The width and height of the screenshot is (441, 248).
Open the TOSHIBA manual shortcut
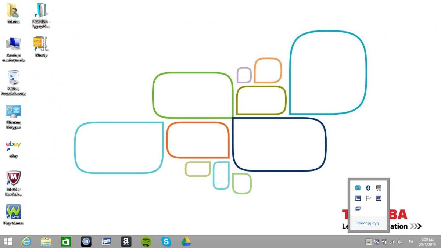coord(41,15)
